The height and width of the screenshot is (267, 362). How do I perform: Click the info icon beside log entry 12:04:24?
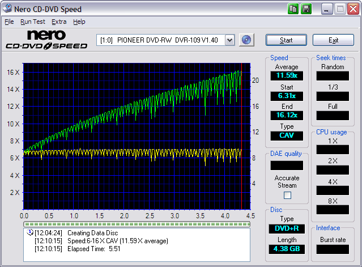[x=30, y=232]
